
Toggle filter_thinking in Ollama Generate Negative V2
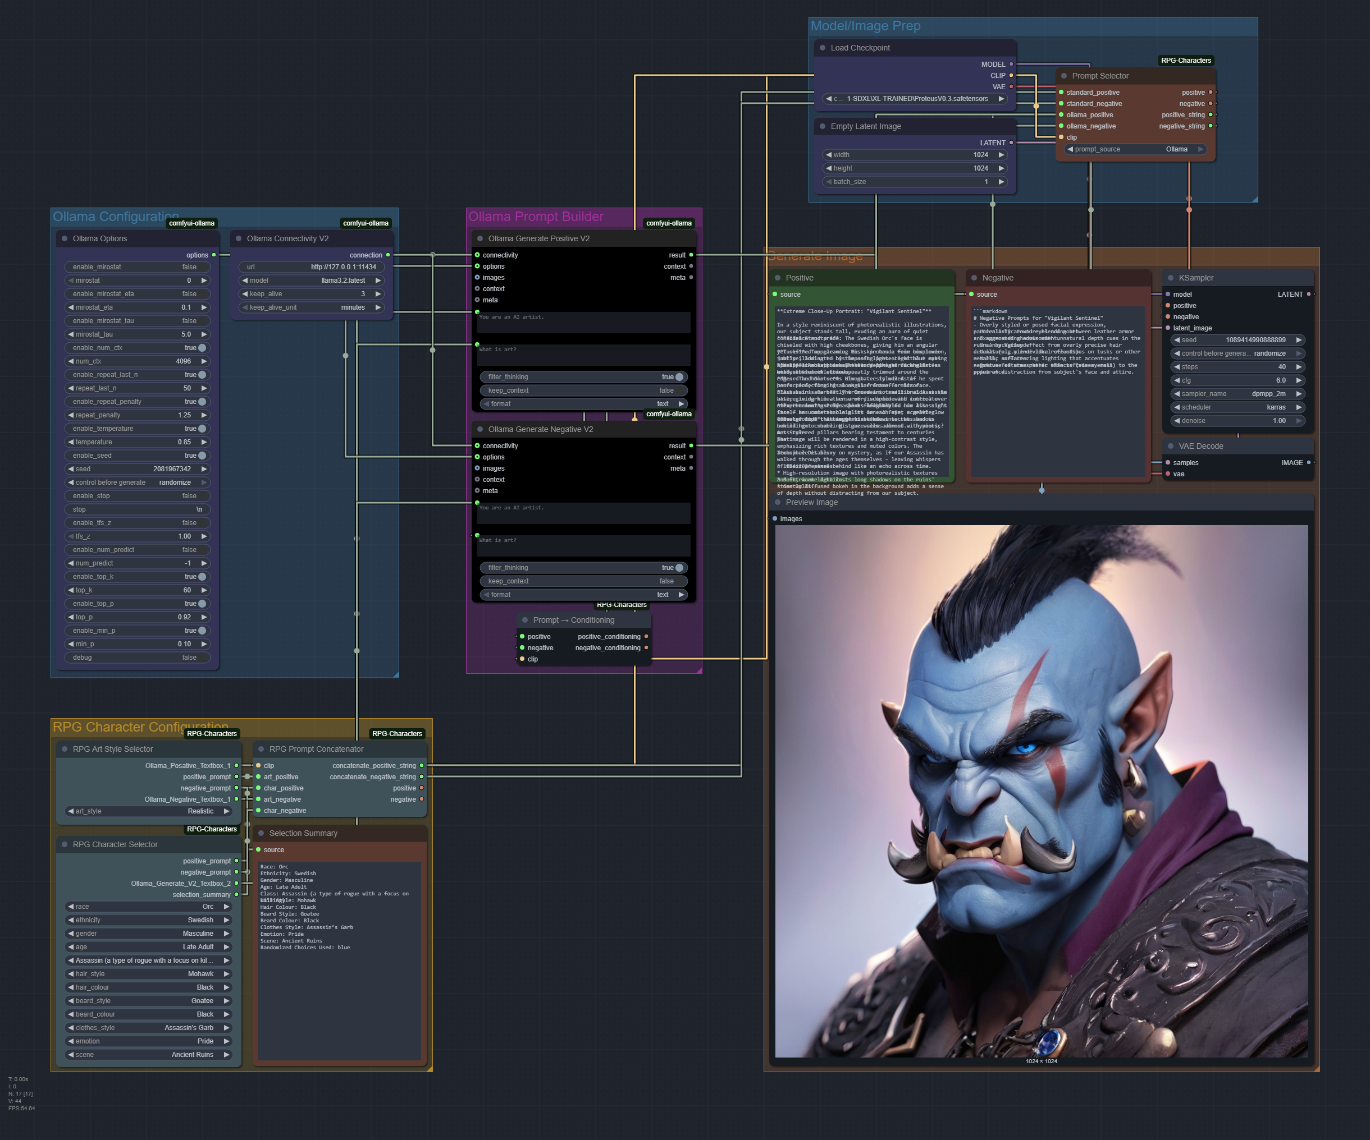tap(584, 568)
